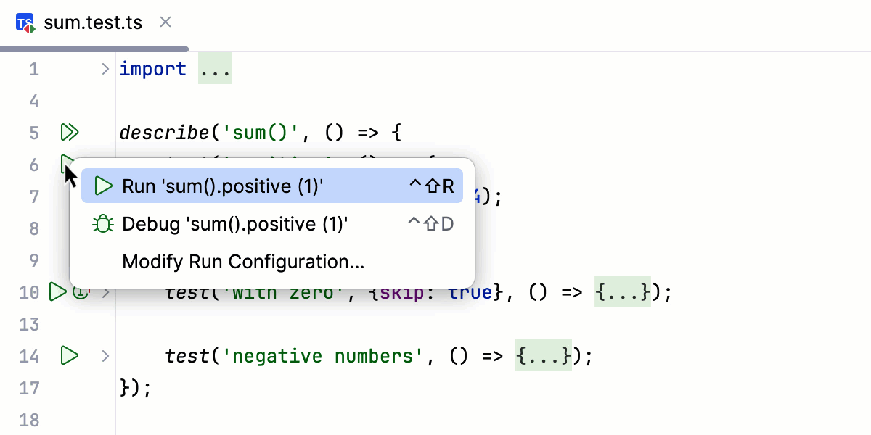Screen dimensions: 871x435
Task: Close the sum.test.ts tab
Action: [x=165, y=22]
